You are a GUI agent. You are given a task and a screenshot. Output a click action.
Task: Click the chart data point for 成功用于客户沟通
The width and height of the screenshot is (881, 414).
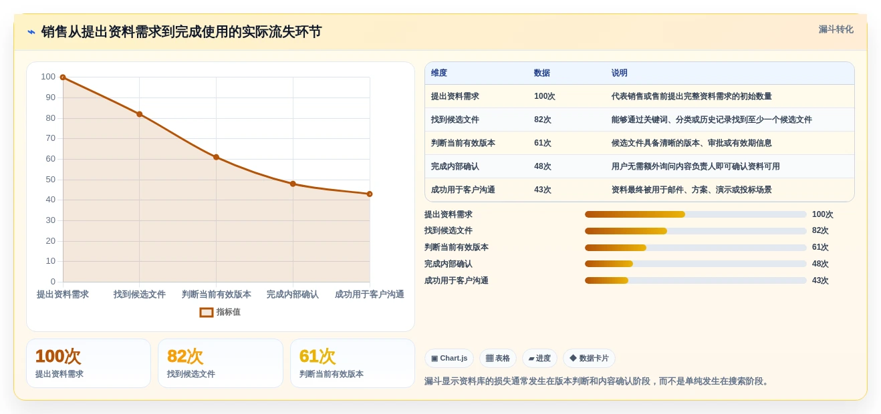coord(370,194)
